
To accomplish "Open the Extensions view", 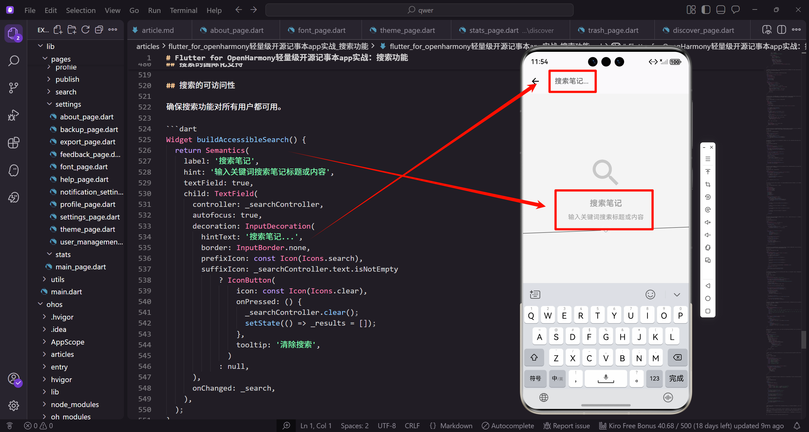I will (x=13, y=143).
